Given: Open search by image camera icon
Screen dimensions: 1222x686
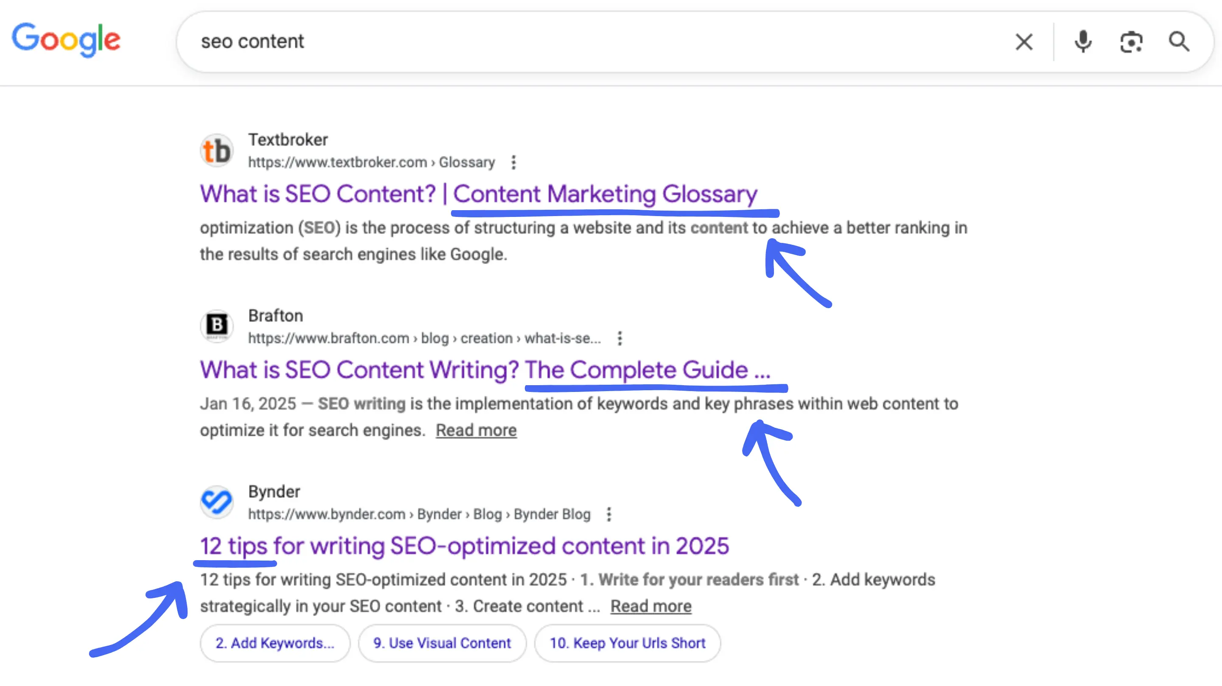Looking at the screenshot, I should click(x=1131, y=42).
